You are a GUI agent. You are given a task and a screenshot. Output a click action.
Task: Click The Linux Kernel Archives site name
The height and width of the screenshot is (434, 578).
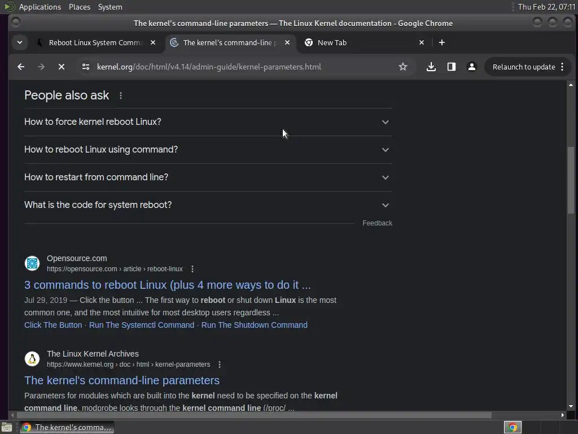pos(93,354)
